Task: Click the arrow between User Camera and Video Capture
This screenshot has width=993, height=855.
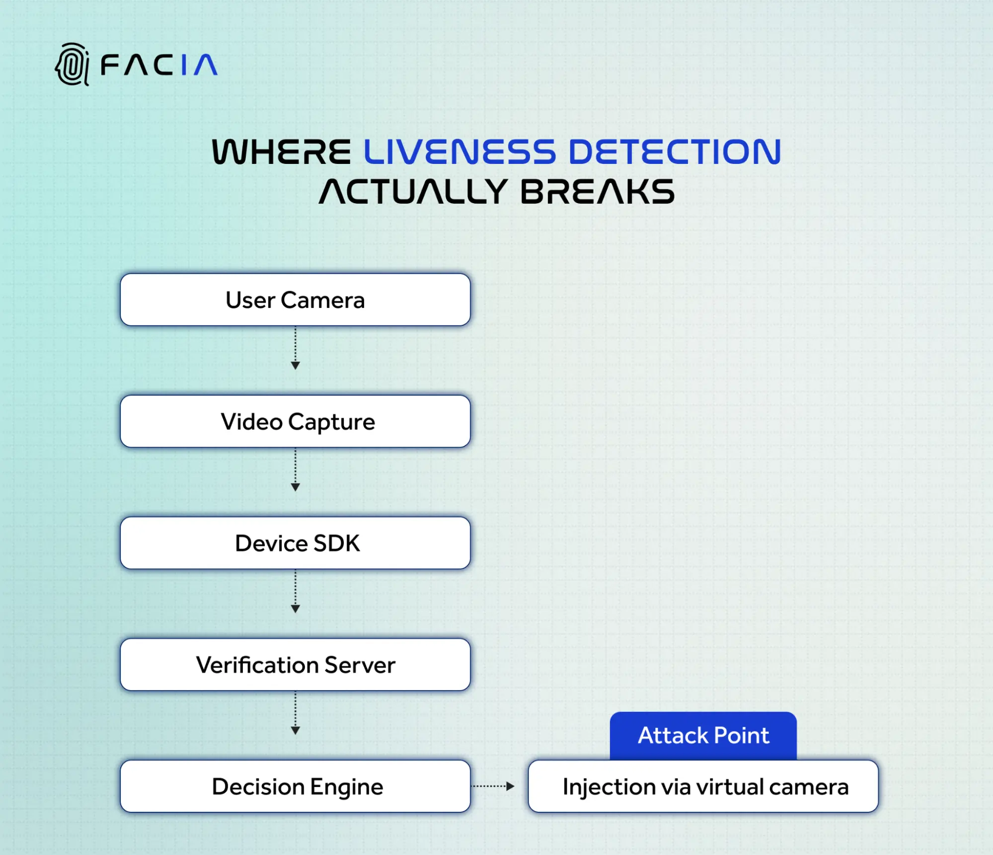Action: coord(295,348)
